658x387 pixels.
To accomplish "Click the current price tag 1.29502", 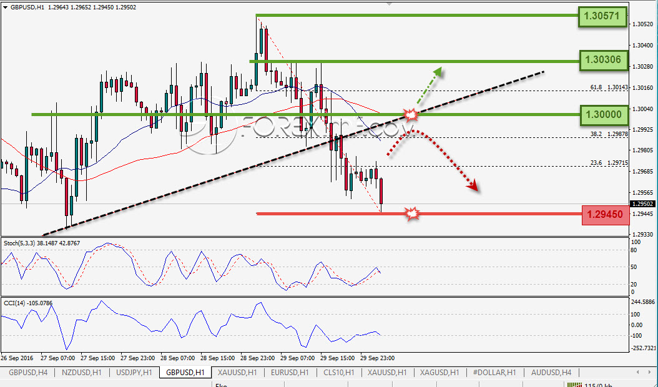I will [x=643, y=204].
